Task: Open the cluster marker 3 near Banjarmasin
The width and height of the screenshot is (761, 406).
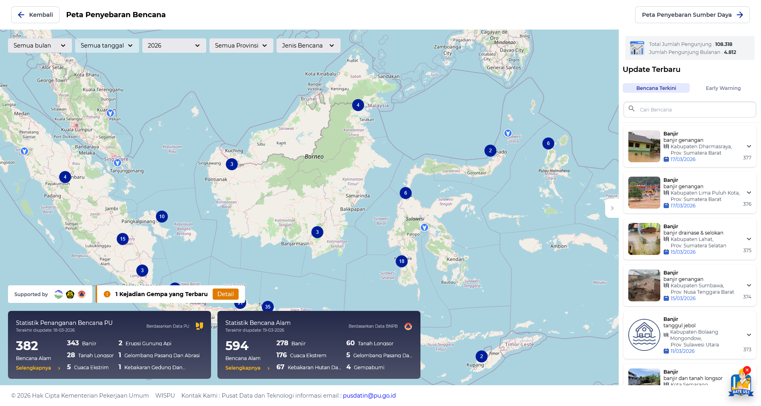Action: coord(317,232)
